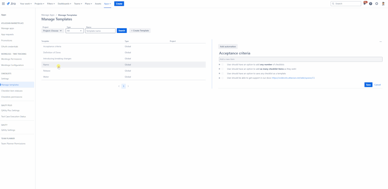Save the Acceptance criteria template

pyautogui.click(x=368, y=85)
